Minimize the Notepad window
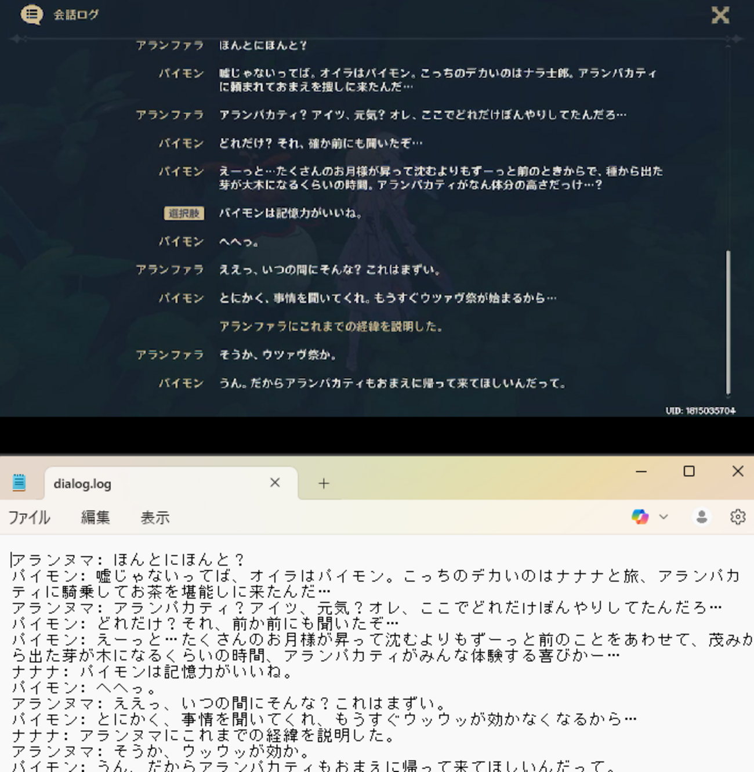The height and width of the screenshot is (772, 754). coord(641,472)
